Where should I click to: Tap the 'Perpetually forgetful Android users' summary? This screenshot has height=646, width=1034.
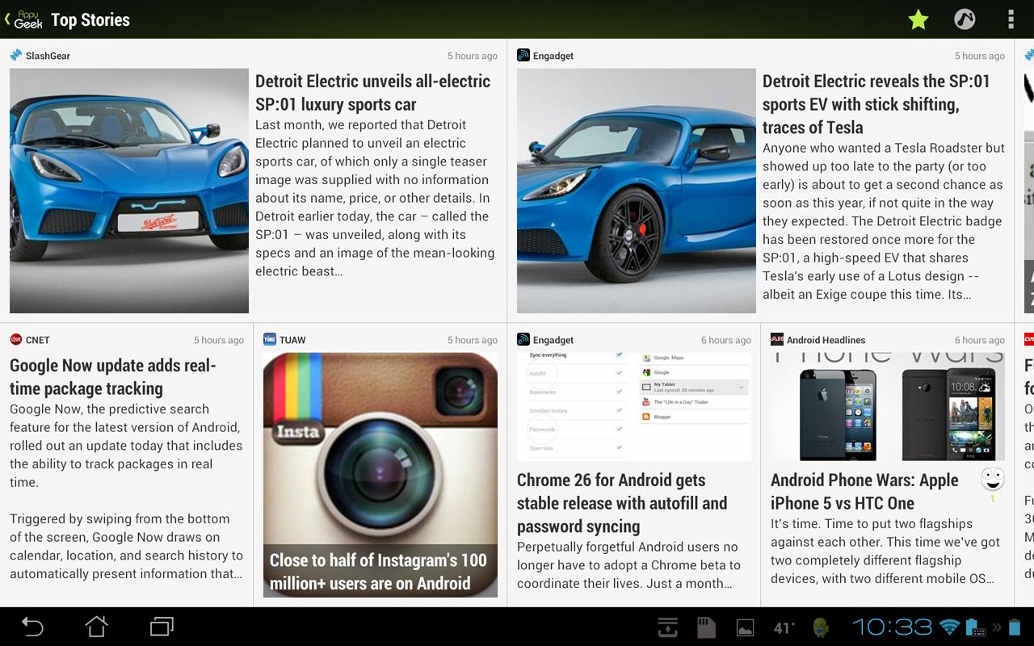click(628, 564)
